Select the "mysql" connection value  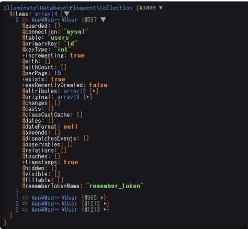(76, 32)
